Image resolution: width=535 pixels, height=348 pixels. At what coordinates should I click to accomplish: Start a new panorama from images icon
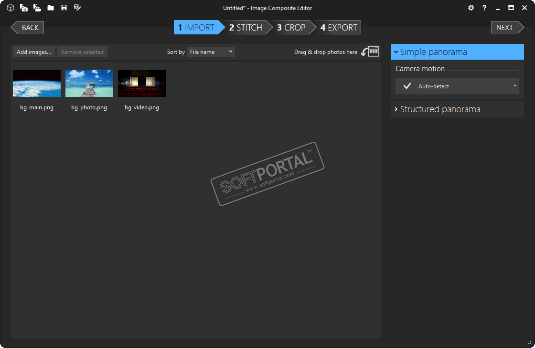pyautogui.click(x=24, y=8)
